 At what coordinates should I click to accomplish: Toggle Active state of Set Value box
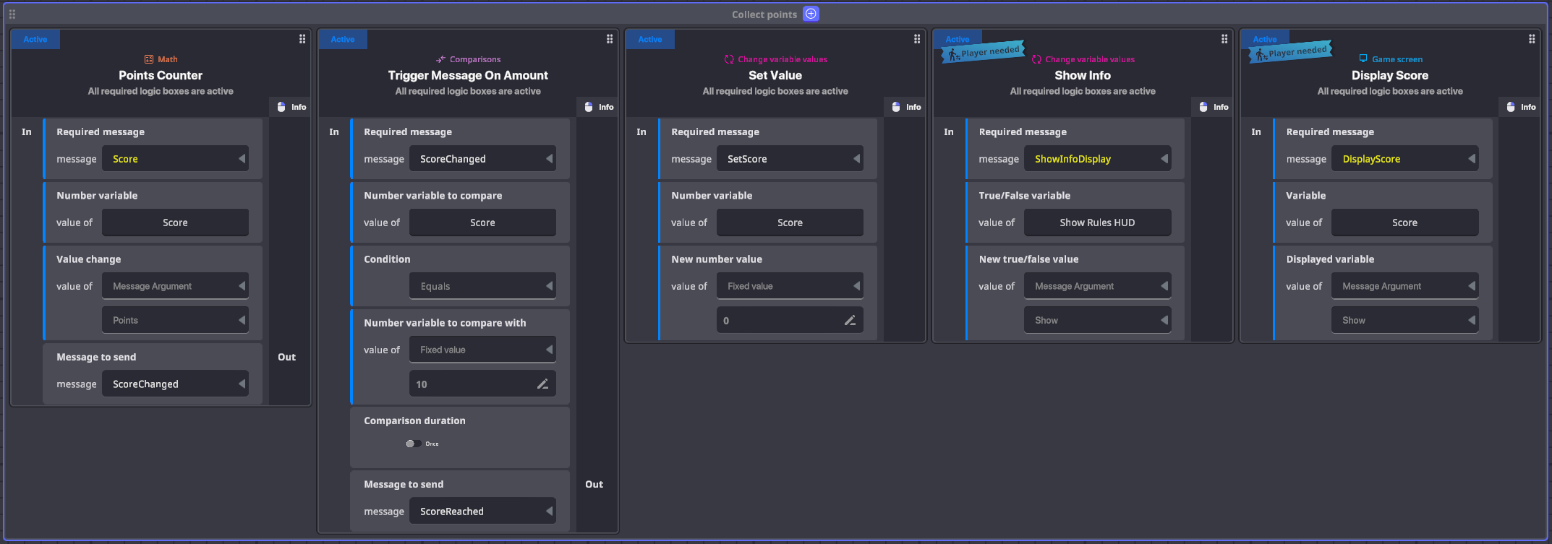(650, 40)
